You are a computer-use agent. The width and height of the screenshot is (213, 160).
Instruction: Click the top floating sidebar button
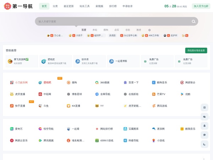tap(204, 107)
